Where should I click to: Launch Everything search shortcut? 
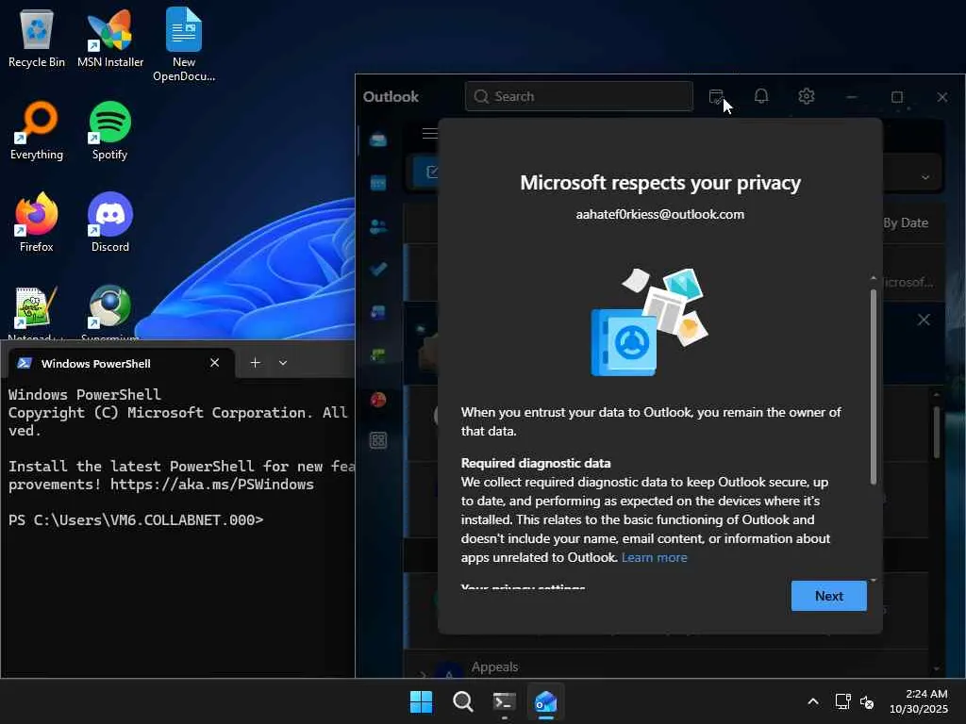click(x=37, y=131)
